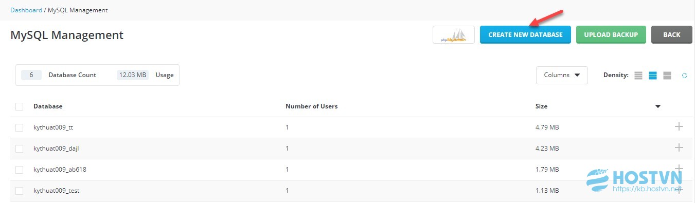Expand kythuat009_ab618 row with plus icon
The image size is (695, 203).
tap(679, 169)
